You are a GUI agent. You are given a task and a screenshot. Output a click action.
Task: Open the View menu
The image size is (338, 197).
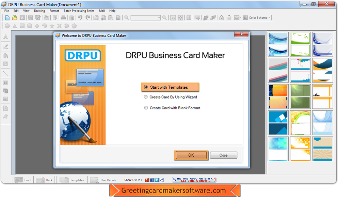click(26, 11)
